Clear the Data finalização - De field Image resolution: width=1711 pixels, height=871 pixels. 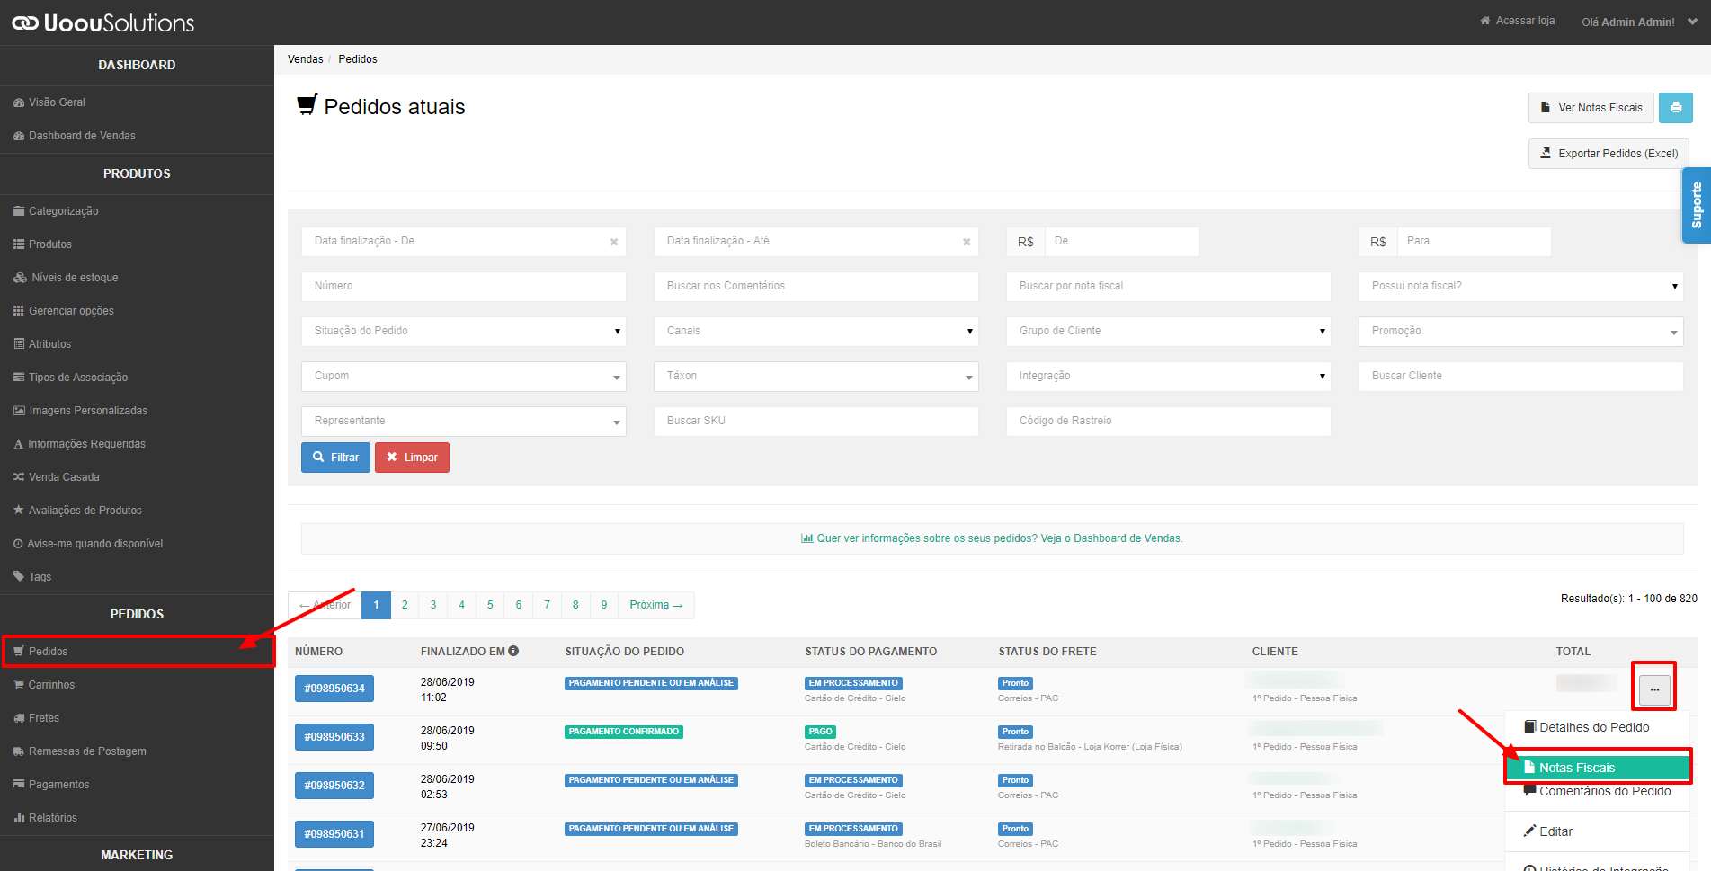pos(614,242)
